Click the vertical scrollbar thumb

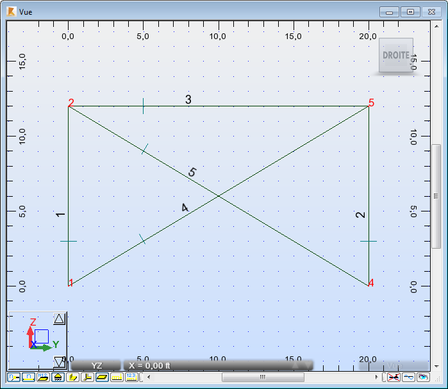click(436, 196)
